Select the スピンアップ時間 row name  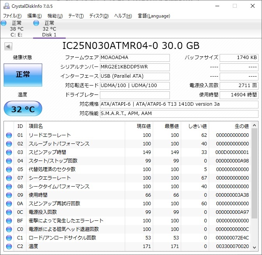coord(47,152)
